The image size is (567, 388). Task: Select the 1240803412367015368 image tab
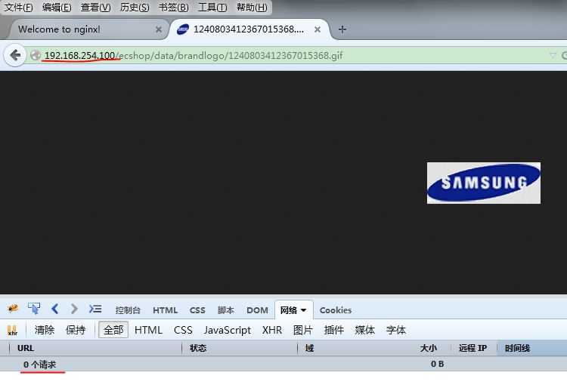coord(249,29)
